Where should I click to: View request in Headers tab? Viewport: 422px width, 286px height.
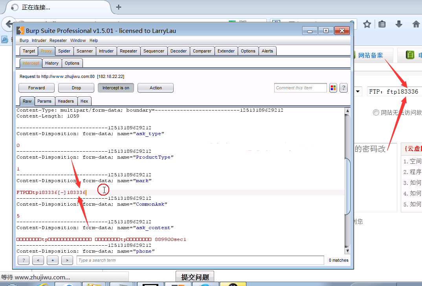(66, 101)
